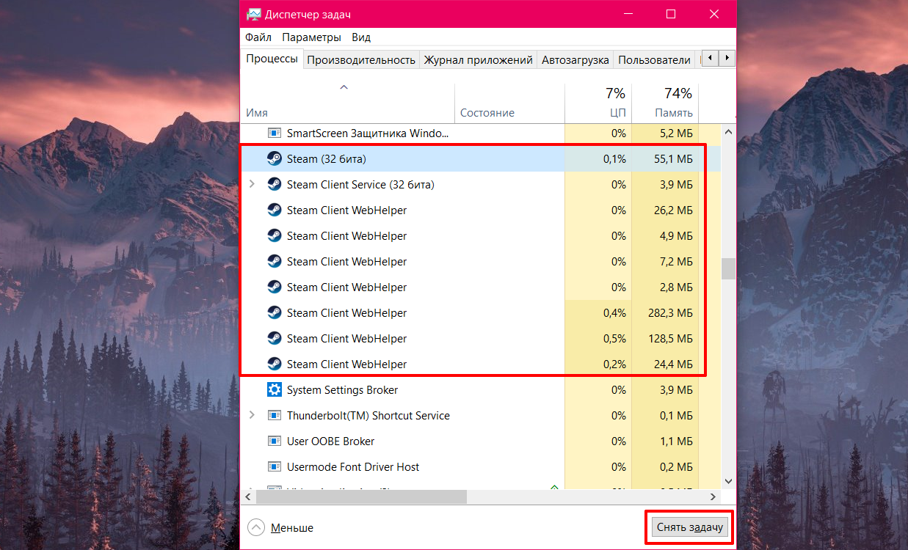Show hidden tabs with the right tab arrow
Image resolution: width=908 pixels, height=550 pixels.
(x=727, y=58)
